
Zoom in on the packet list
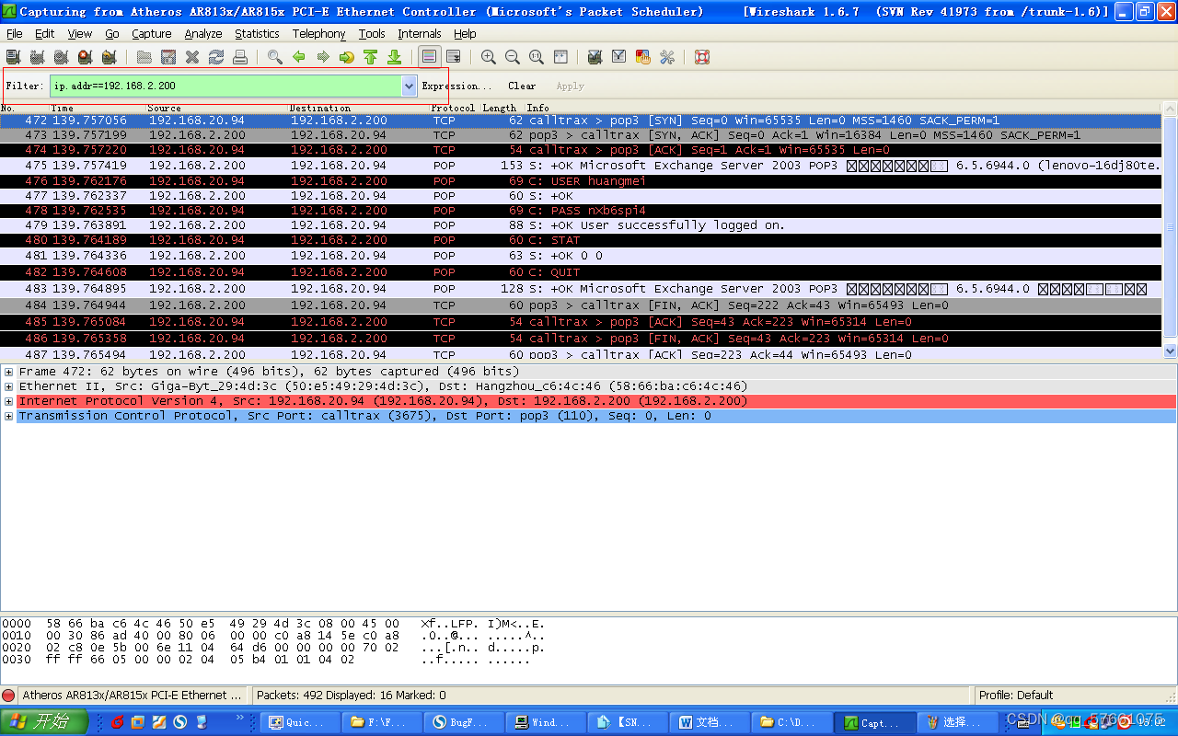[488, 57]
